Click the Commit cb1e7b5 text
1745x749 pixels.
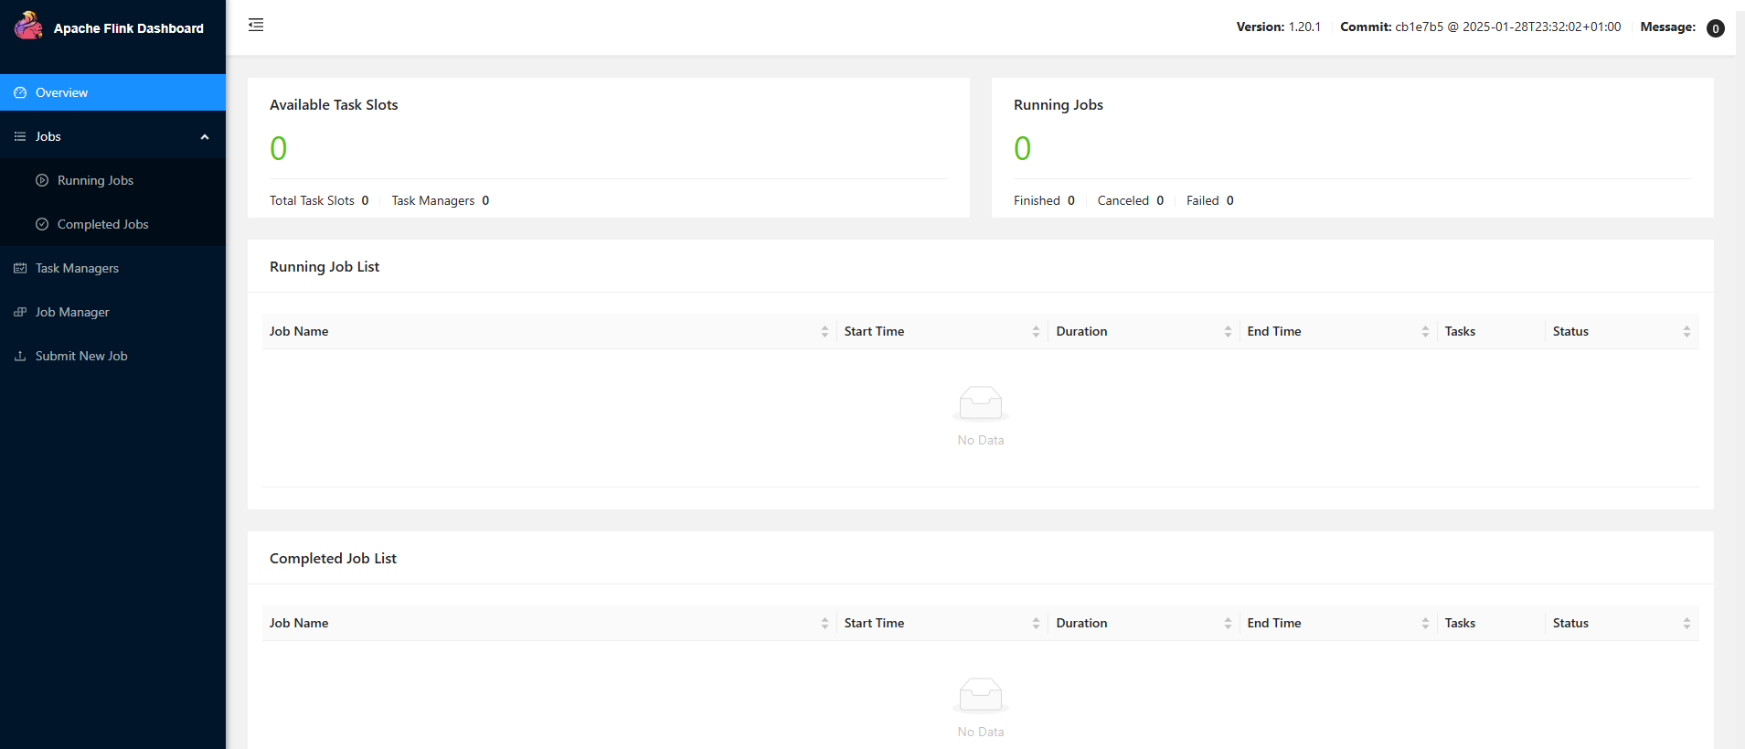(1480, 27)
